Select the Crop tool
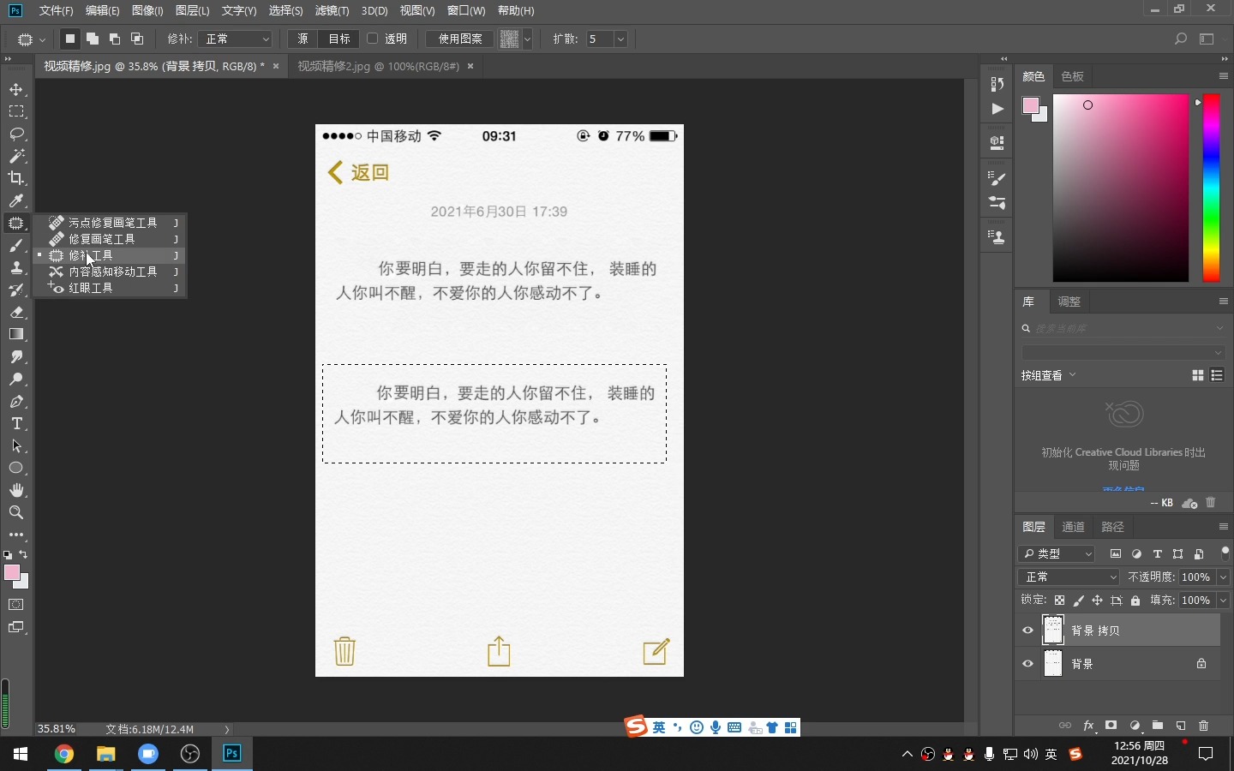Screen dimensions: 1234x771 coord(16,179)
